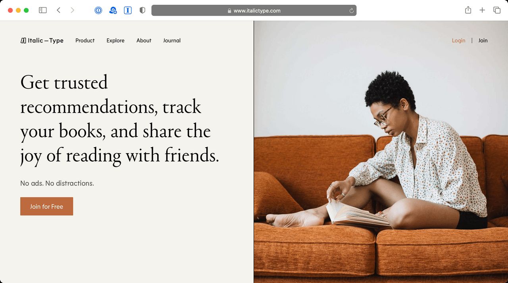Add a new tab with plus icon
Image resolution: width=508 pixels, height=283 pixels.
[x=482, y=10]
